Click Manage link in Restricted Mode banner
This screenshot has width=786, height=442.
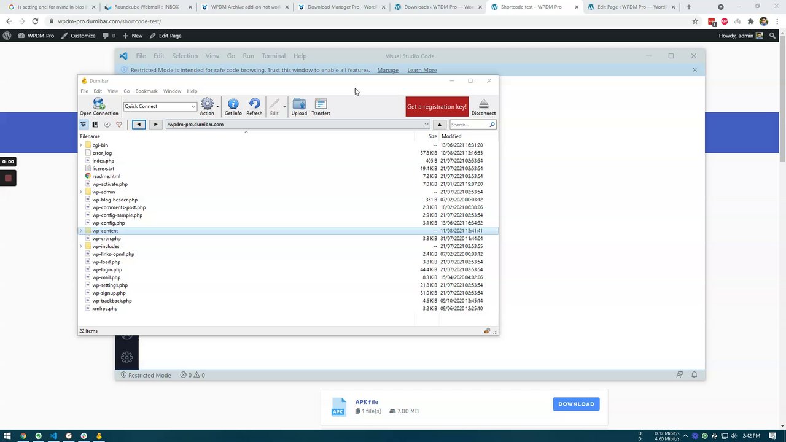(x=387, y=70)
